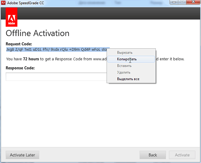Click the SpeedGrade title bar app icon
The width and height of the screenshot is (201, 163).
tap(3, 3)
